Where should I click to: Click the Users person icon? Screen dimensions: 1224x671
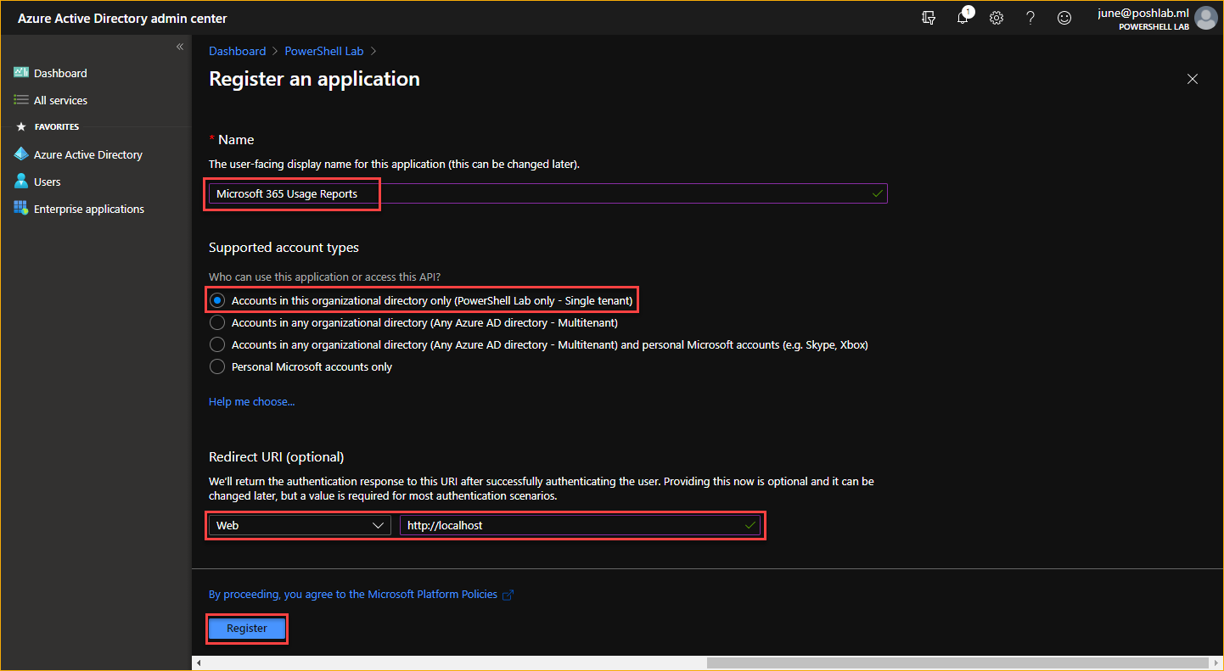coord(21,182)
